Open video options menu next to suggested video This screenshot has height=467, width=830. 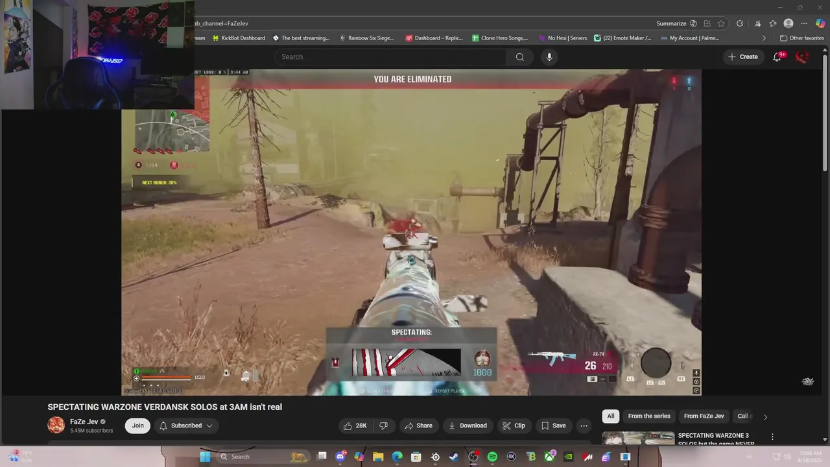tap(772, 437)
